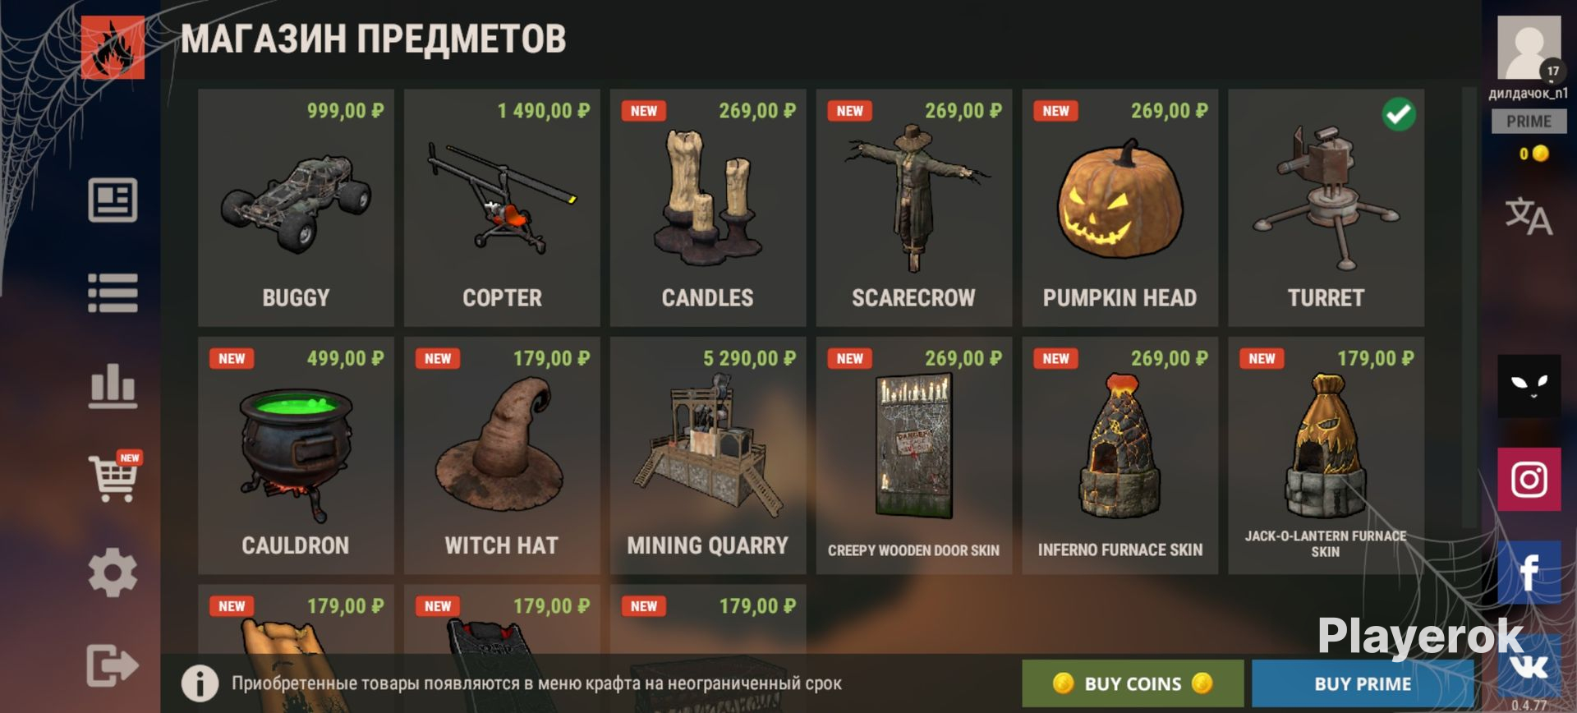Image resolution: width=1577 pixels, height=713 pixels.
Task: Click the BUY PRIME button
Action: pyautogui.click(x=1363, y=683)
